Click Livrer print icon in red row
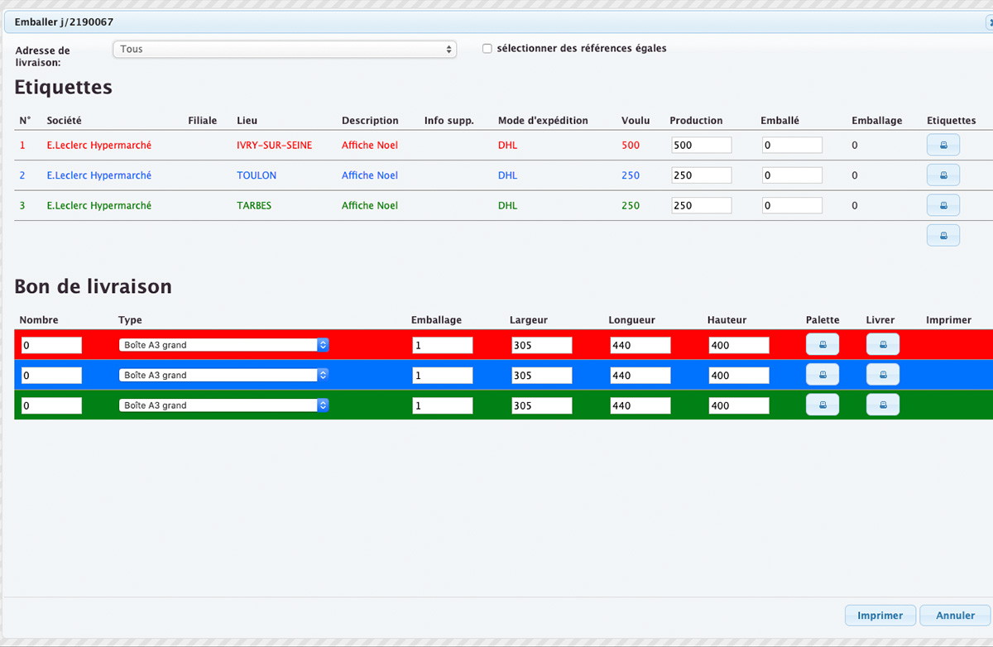Image resolution: width=993 pixels, height=647 pixels. pyautogui.click(x=882, y=344)
